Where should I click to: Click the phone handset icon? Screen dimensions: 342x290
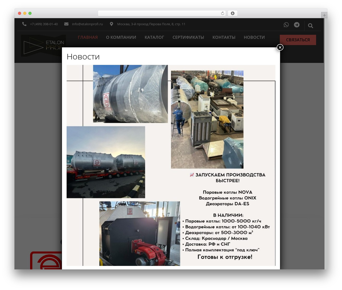pos(24,24)
